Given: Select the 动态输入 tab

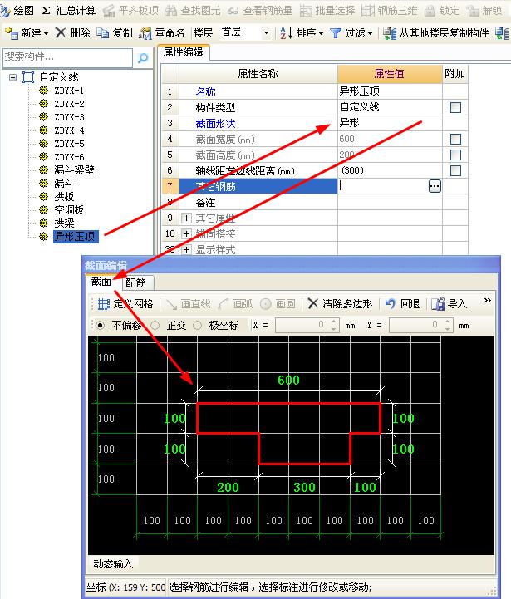Looking at the screenshot, I should 113,564.
